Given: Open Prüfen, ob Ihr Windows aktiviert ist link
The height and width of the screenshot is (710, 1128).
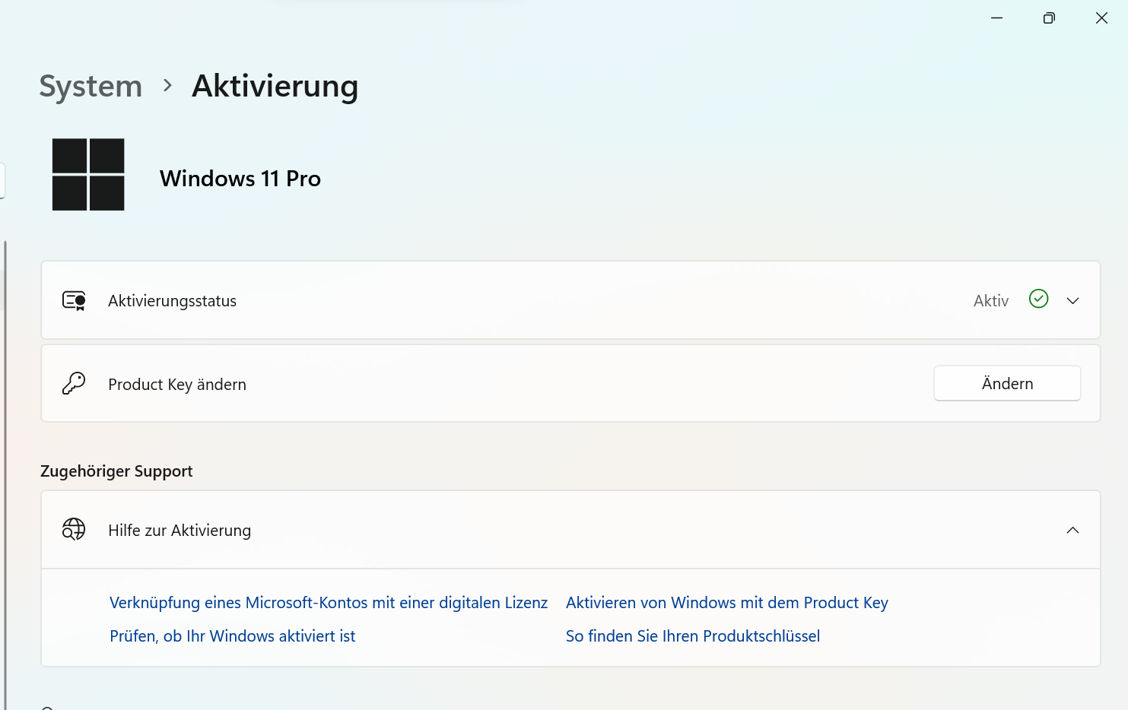Looking at the screenshot, I should point(233,636).
